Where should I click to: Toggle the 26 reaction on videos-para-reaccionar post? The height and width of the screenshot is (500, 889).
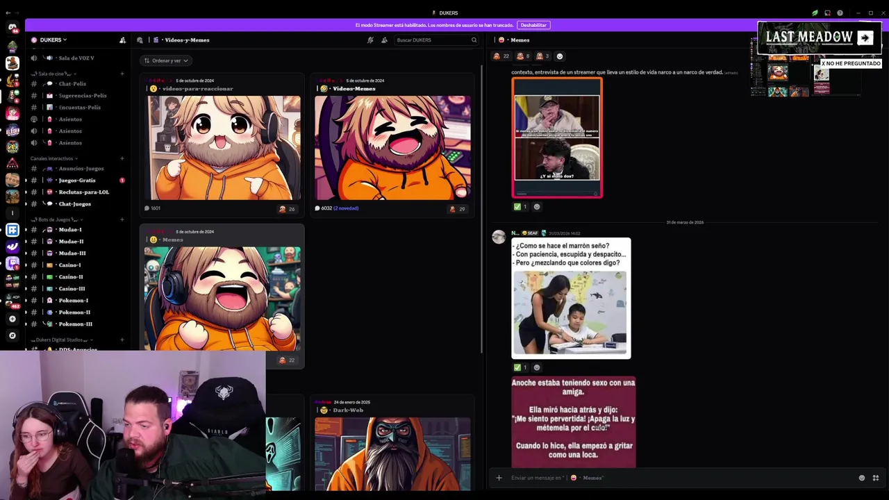(x=287, y=209)
